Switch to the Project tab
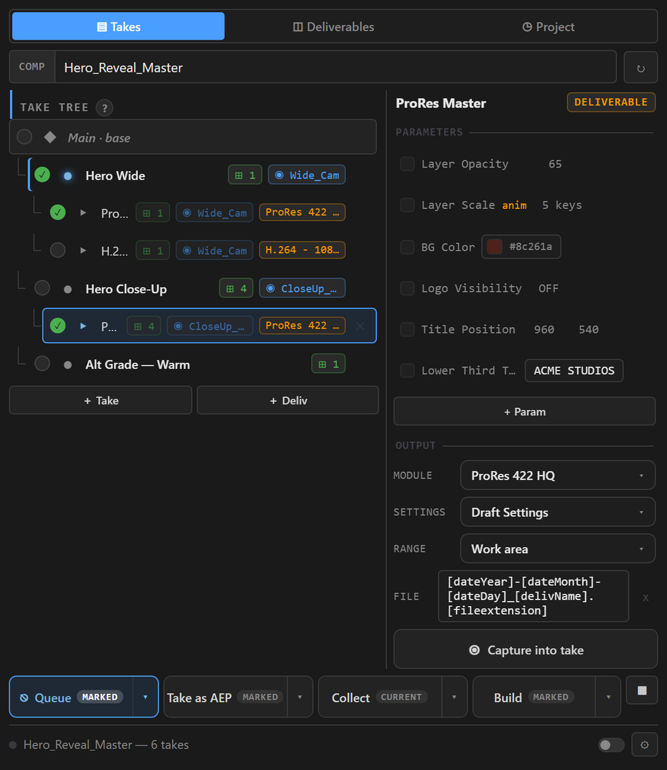This screenshot has height=770, width=667. coord(548,27)
